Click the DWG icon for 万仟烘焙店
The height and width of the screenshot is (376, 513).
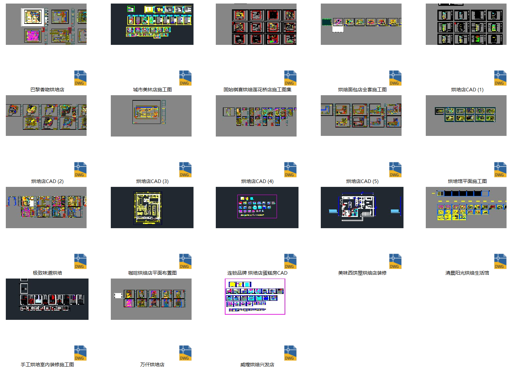[185, 353]
